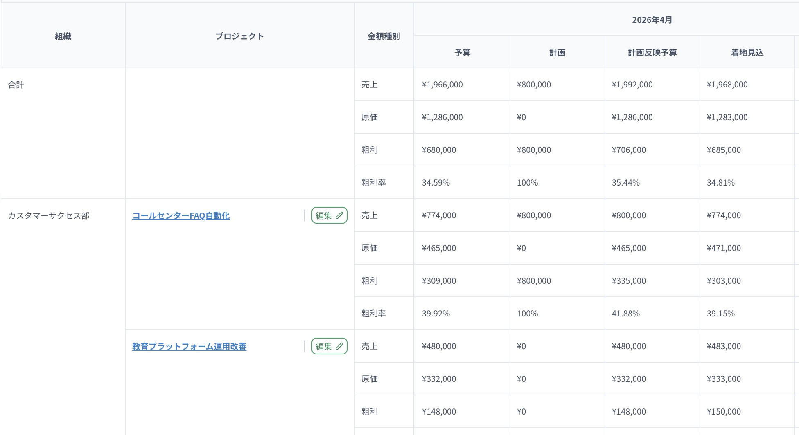Open the 教育プラットフォーム運用改善 project link
The width and height of the screenshot is (799, 435).
click(189, 346)
